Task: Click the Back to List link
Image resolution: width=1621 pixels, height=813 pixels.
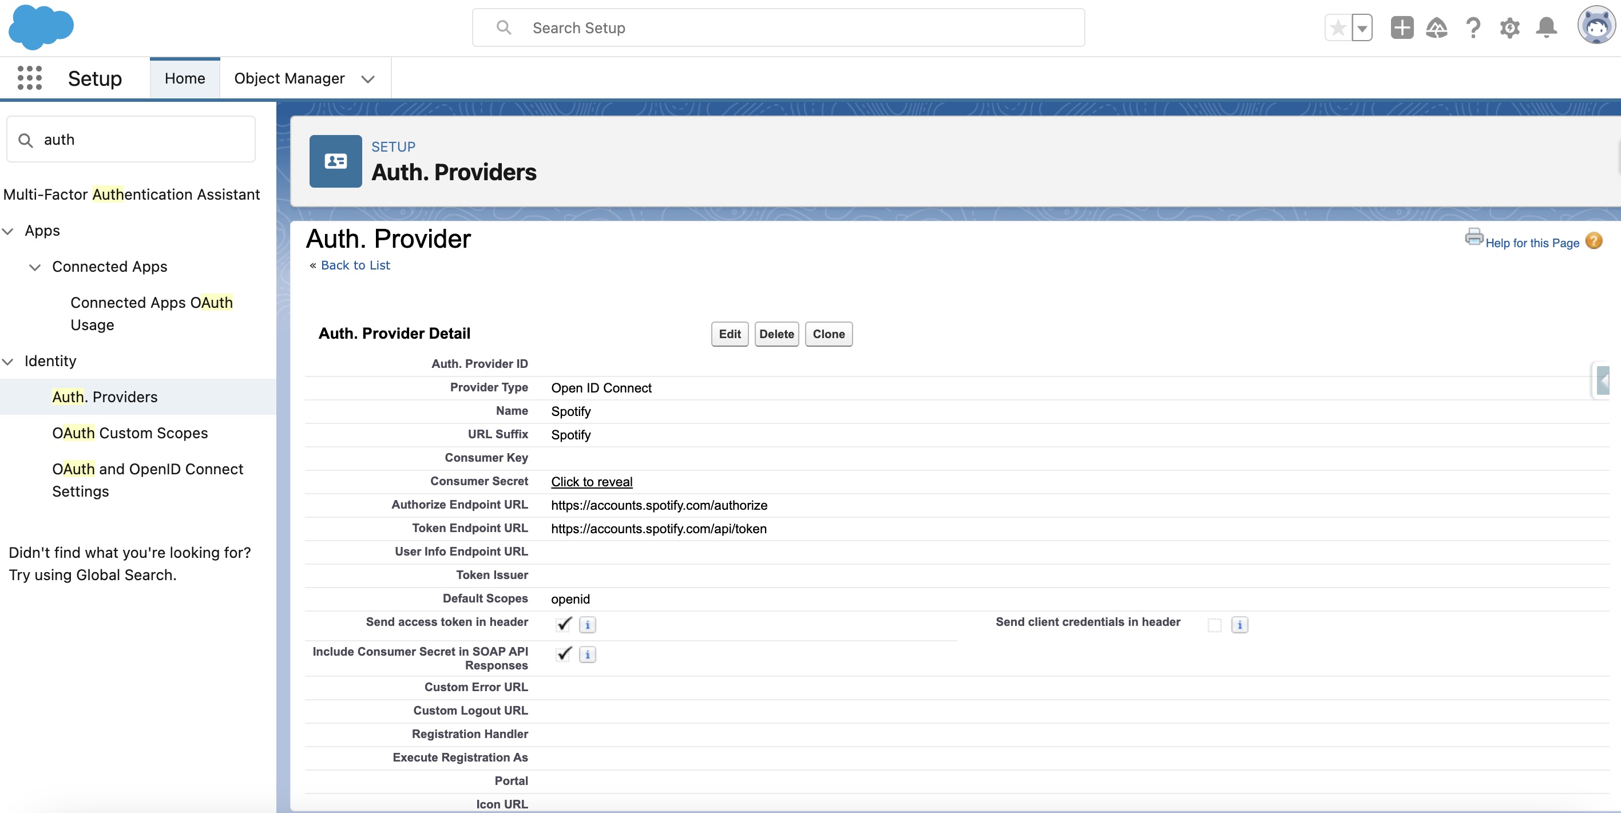Action: (355, 265)
